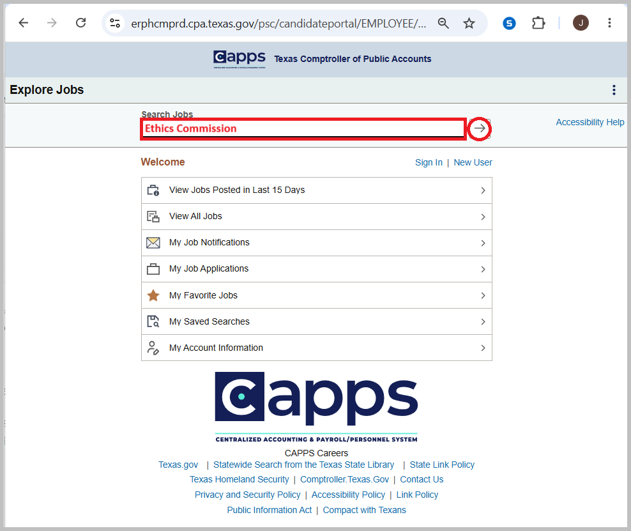The height and width of the screenshot is (531, 631).
Task: Click the browser back arrow
Action: coord(24,23)
